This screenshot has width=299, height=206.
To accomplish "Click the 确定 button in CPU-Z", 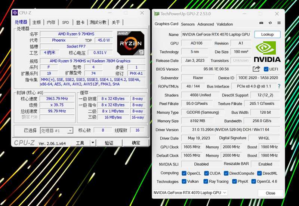I will point(136,143).
